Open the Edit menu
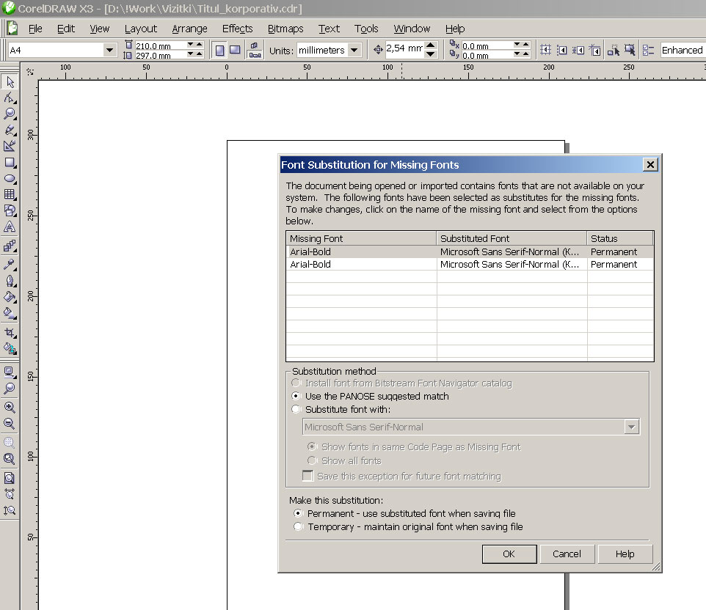Screen dimensions: 706x610 pos(66,29)
